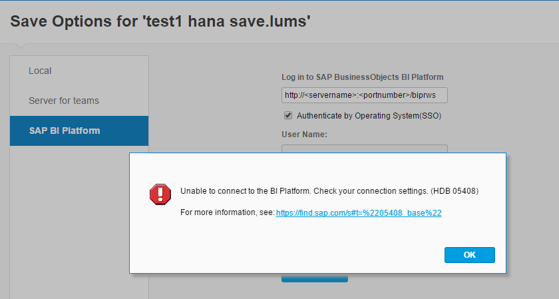The width and height of the screenshot is (559, 299).
Task: Toggle Authenticate by Operating System checkbox
Action: click(288, 115)
